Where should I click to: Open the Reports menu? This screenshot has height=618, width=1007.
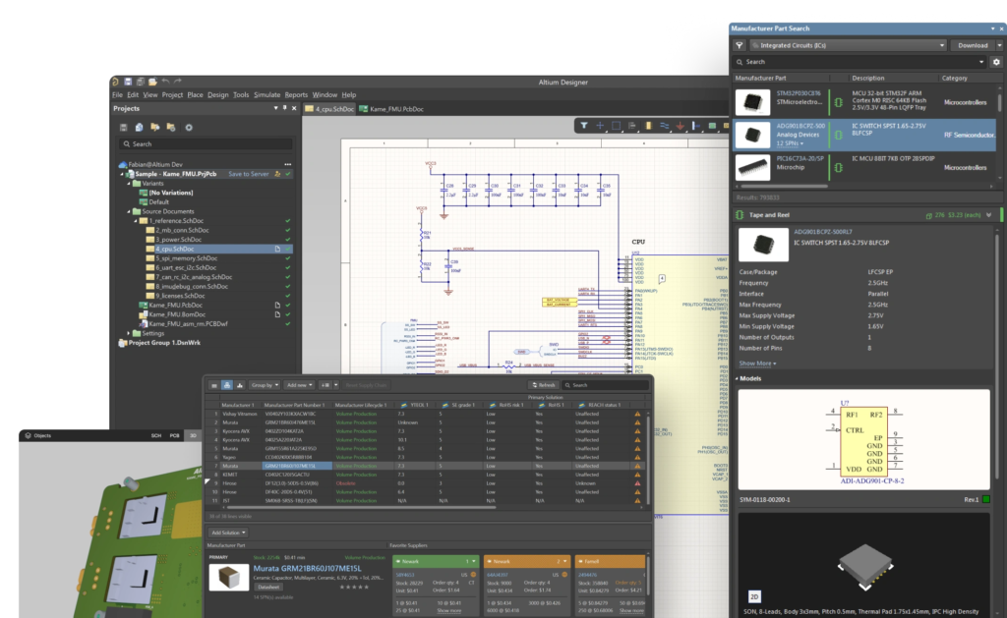[296, 95]
